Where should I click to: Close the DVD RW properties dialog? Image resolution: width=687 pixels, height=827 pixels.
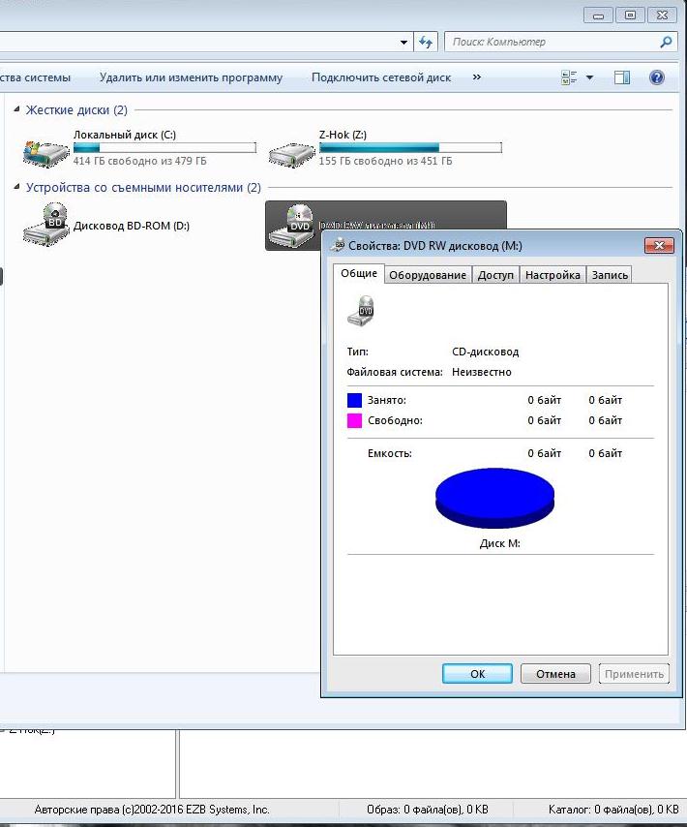[x=659, y=245]
